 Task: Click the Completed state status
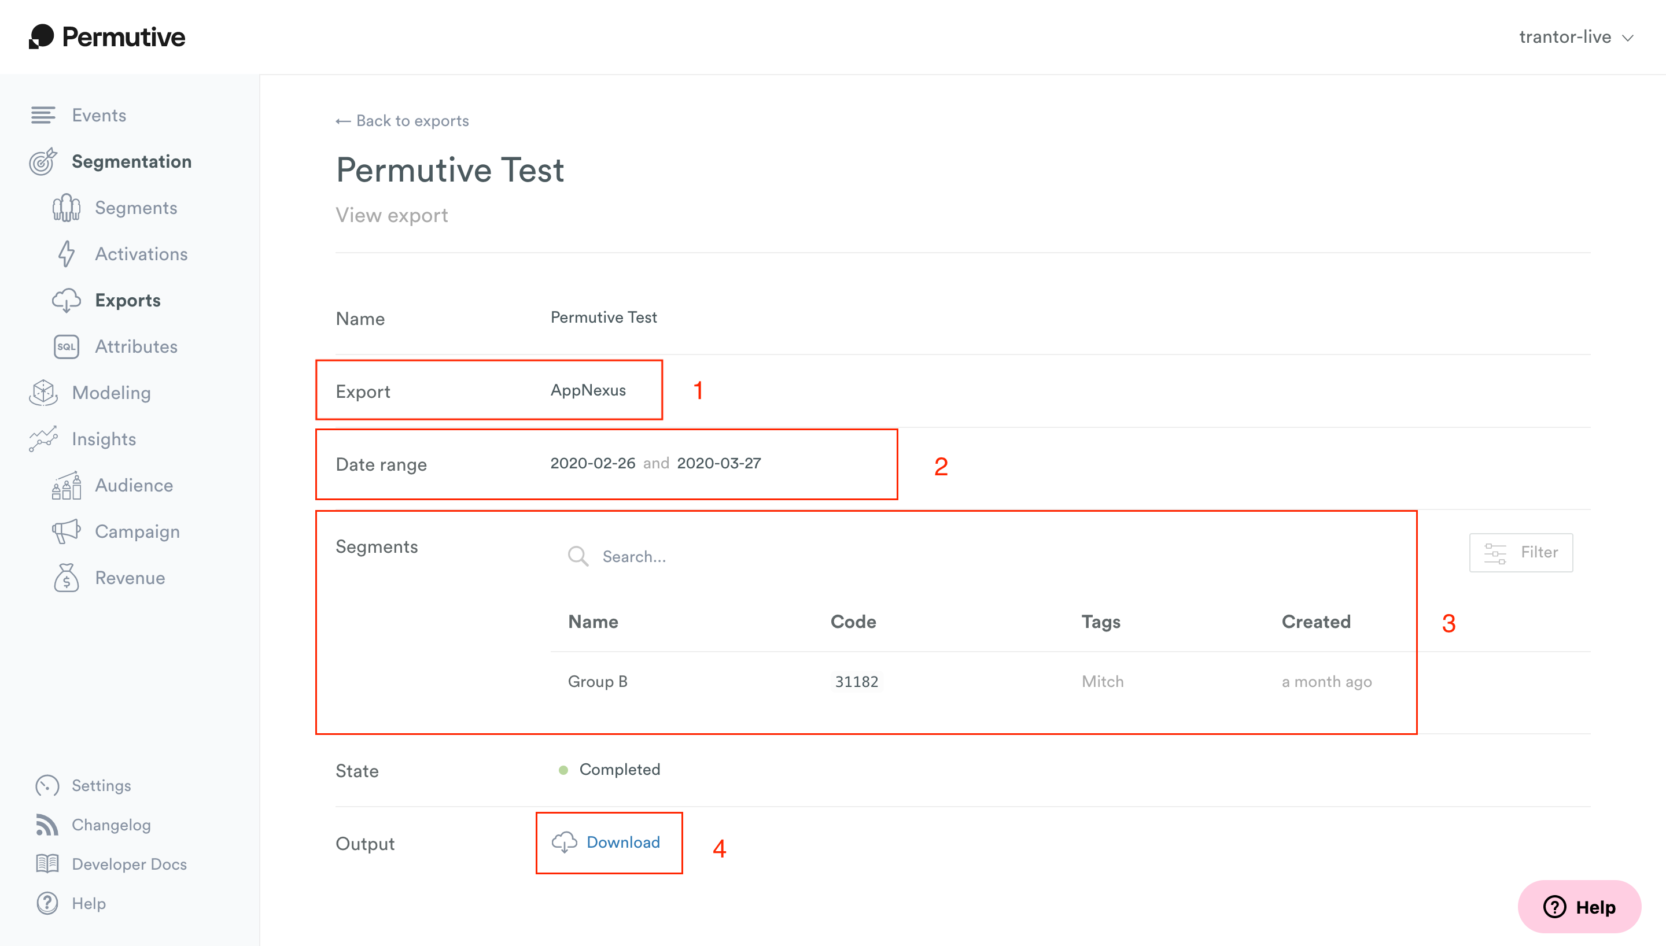point(609,770)
